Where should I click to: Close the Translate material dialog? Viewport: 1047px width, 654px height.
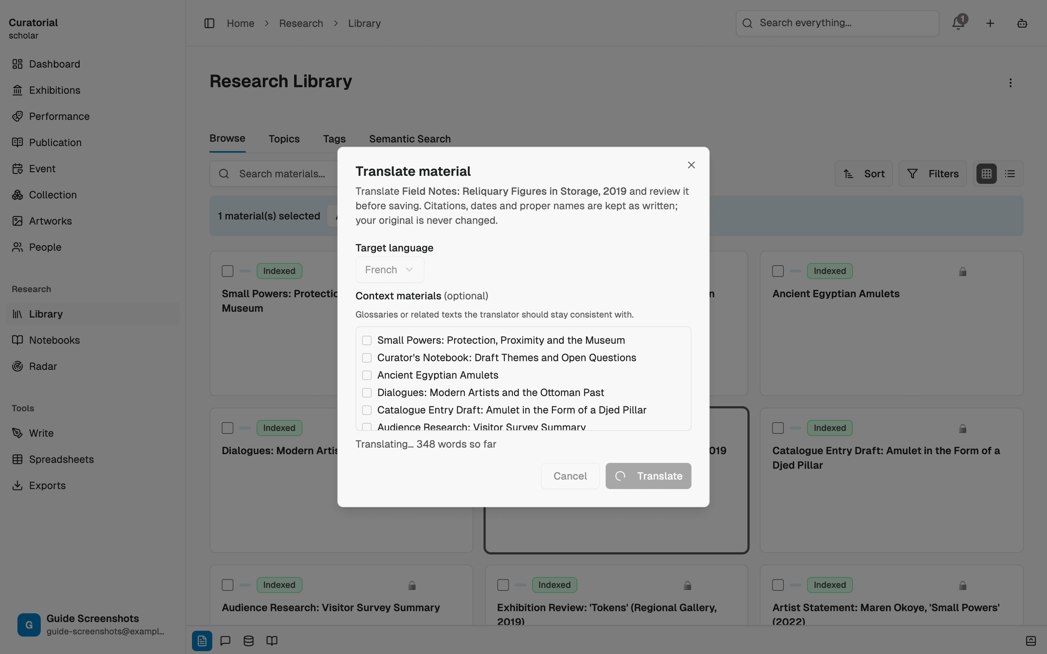point(691,165)
